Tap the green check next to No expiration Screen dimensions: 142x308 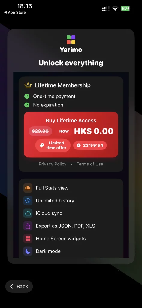coord(27,105)
